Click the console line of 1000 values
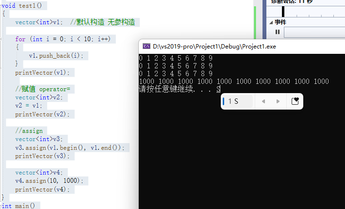 pyautogui.click(x=234, y=81)
